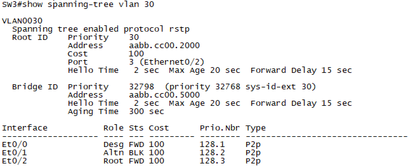Click the Et0/0 interface entry
The height and width of the screenshot is (166, 408).
tap(15, 144)
